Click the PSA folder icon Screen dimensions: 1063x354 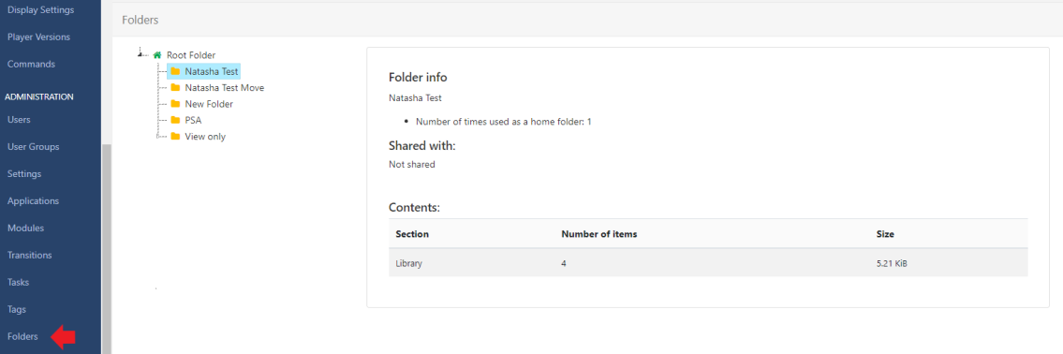click(x=175, y=120)
